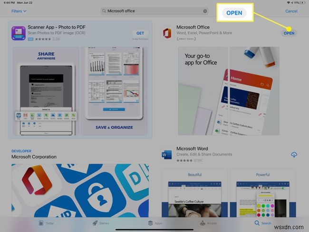The width and height of the screenshot is (309, 232).
Task: Tap the search magnifier icon in field
Action: [x=104, y=11]
